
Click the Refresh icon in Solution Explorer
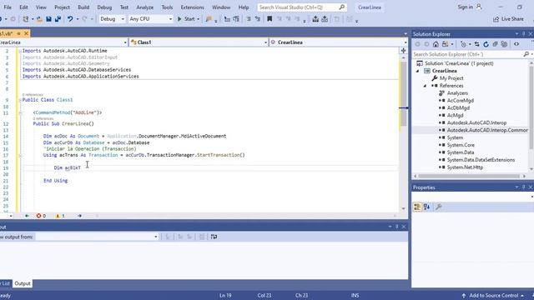coord(486,44)
